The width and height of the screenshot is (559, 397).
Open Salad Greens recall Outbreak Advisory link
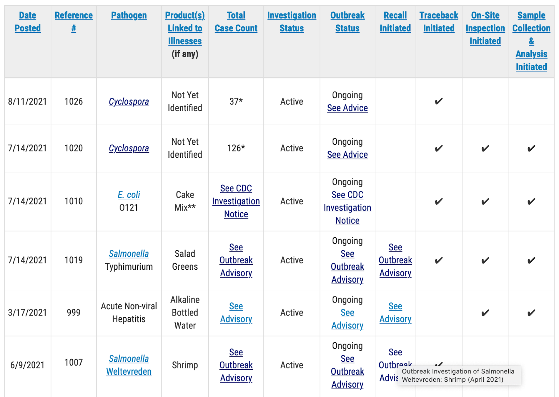395,260
